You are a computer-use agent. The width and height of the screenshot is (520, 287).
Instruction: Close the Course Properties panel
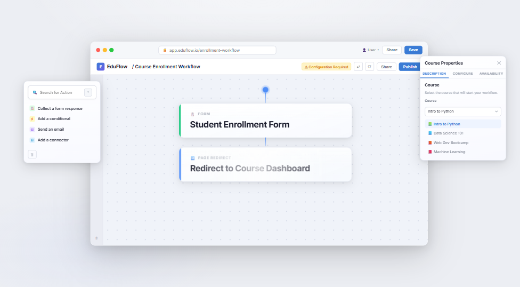(x=499, y=63)
